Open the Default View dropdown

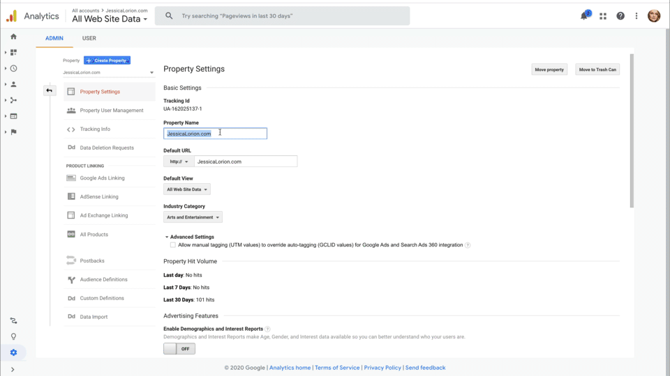coord(187,189)
